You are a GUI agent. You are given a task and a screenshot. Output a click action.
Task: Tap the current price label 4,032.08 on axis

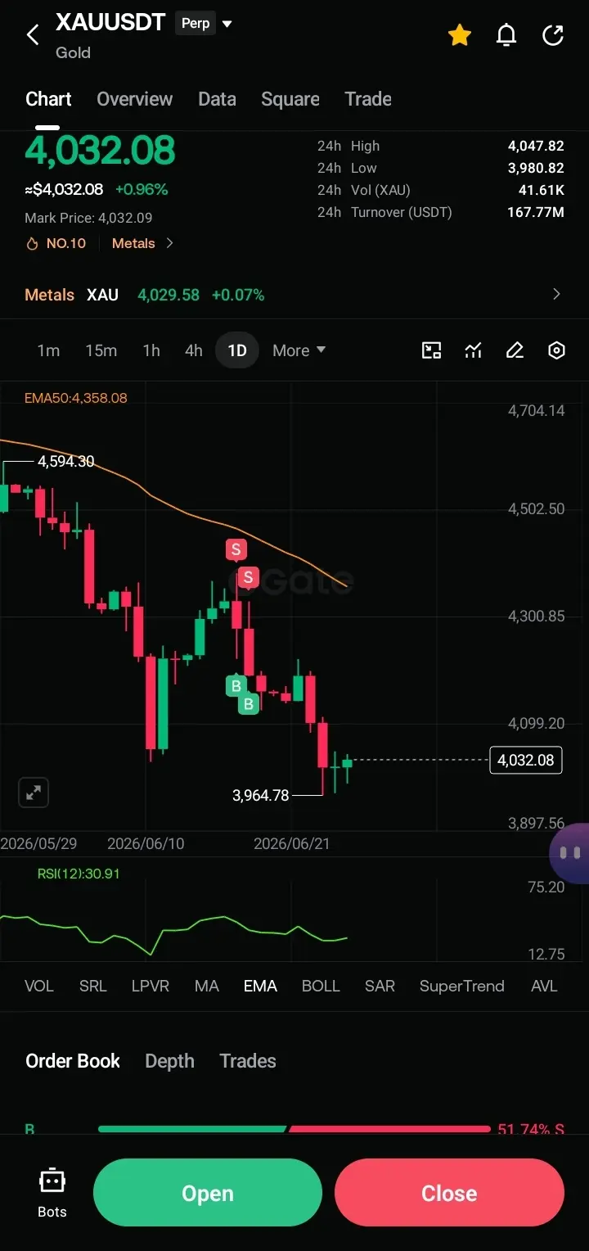[525, 761]
